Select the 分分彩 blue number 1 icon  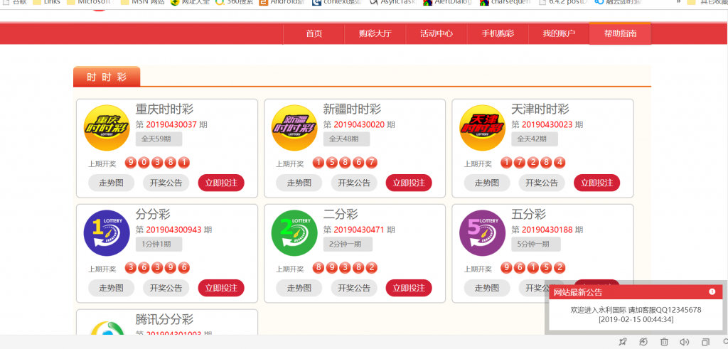tap(107, 233)
